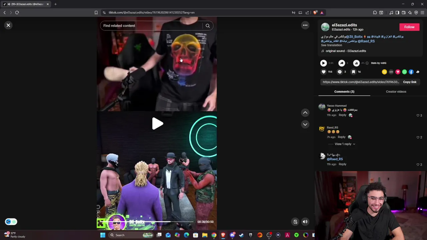Open Brave VPN shield icon
Viewport: 427px width, 240px height.
(416, 13)
